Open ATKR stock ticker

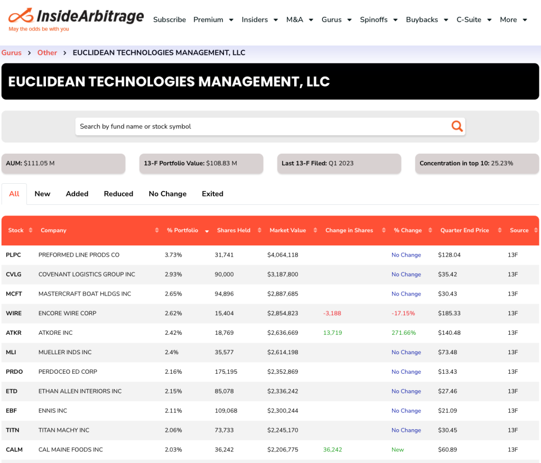point(13,333)
